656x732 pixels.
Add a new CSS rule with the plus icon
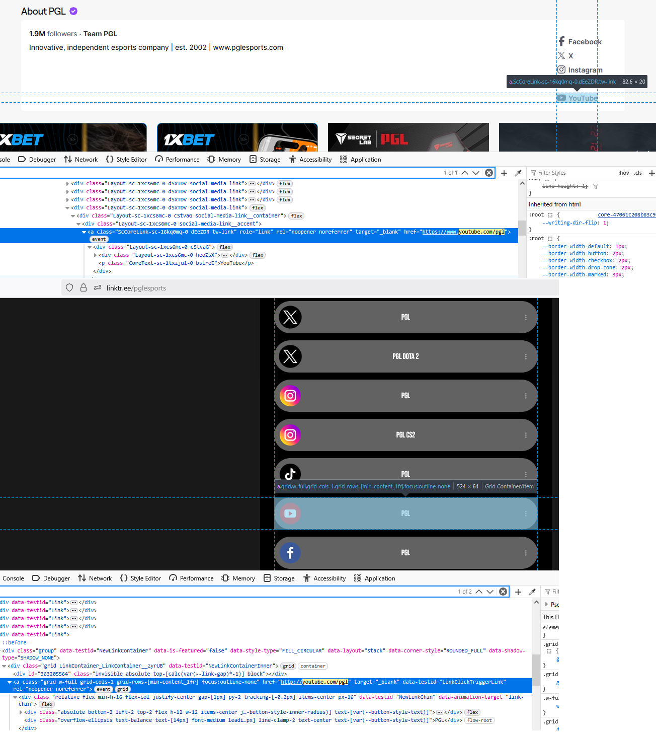(x=651, y=173)
